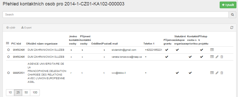Set page size to 10 rows
Screen dimensions: 238x97
10,92
